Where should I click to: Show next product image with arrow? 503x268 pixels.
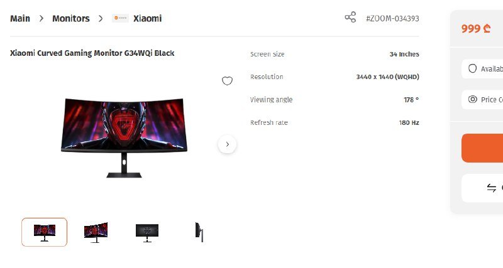(227, 144)
